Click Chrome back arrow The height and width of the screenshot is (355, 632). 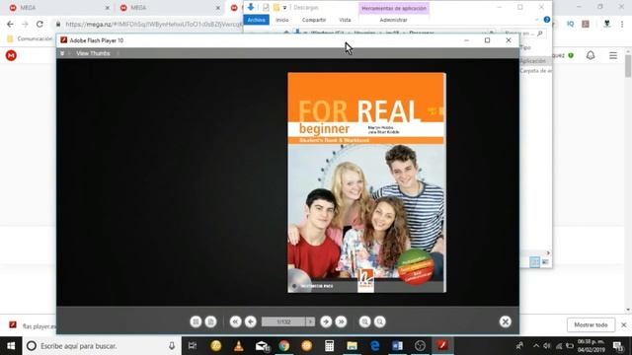coord(10,24)
